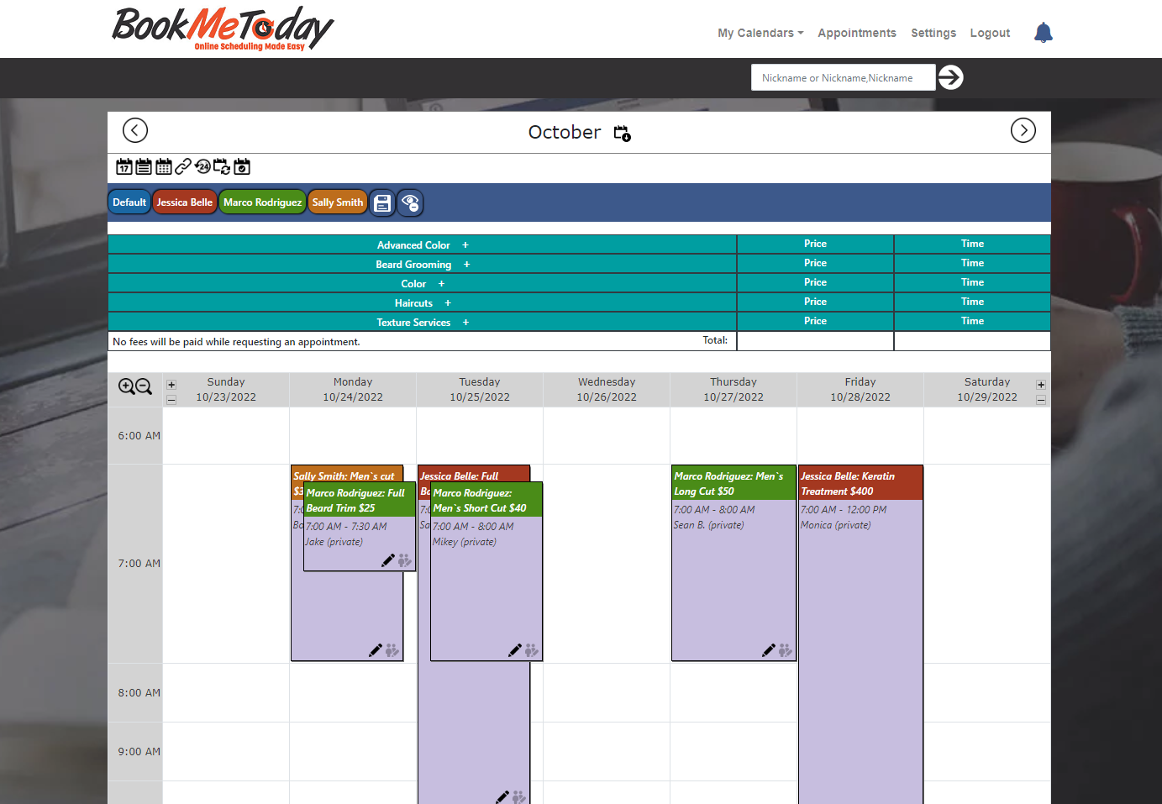Edit Marco Rodriguez's Full Beard Trim with the pencil icon

click(x=388, y=560)
